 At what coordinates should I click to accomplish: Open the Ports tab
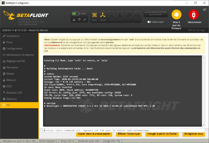(9, 42)
